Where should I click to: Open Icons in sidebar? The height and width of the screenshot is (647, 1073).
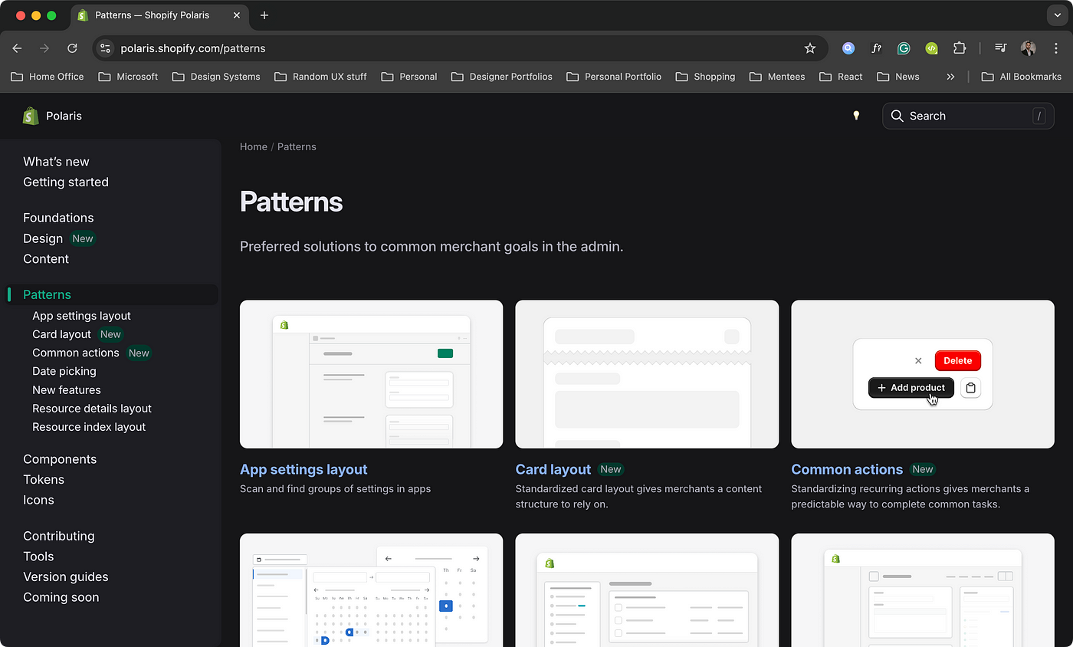(x=38, y=500)
